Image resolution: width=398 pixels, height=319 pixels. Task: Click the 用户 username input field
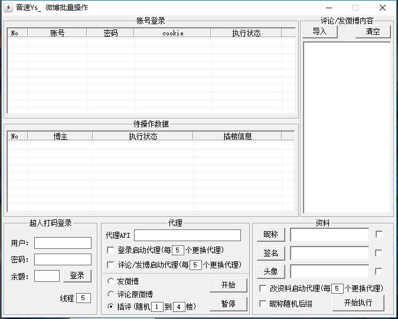pos(63,243)
